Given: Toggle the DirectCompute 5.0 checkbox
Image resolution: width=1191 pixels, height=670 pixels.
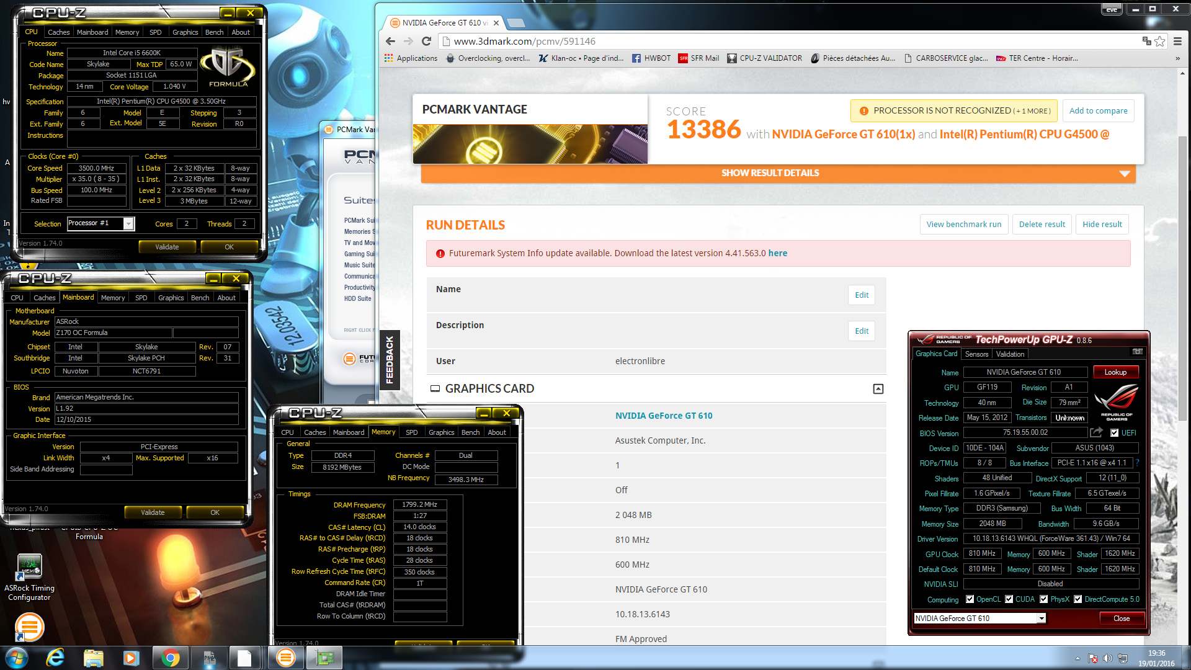Looking at the screenshot, I should [1078, 599].
